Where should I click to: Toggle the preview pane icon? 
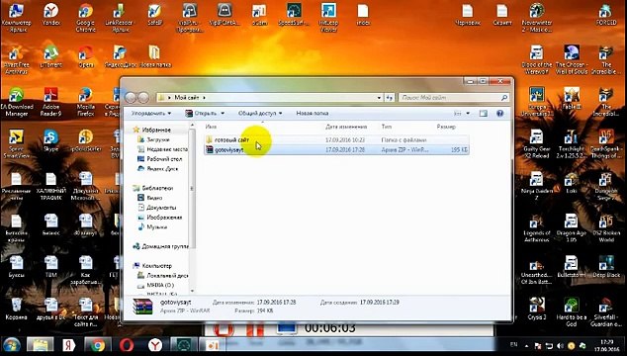click(x=483, y=113)
